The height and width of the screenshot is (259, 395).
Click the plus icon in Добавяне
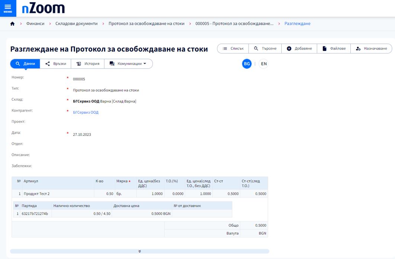(289, 48)
